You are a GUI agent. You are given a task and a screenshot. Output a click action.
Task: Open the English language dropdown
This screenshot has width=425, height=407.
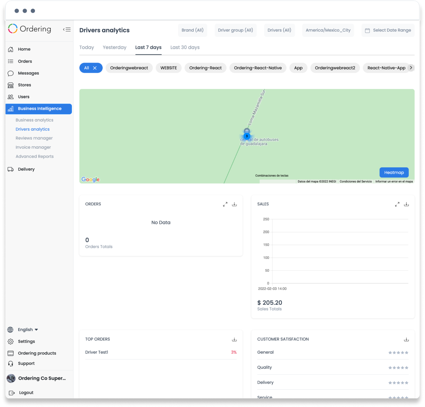coord(28,330)
